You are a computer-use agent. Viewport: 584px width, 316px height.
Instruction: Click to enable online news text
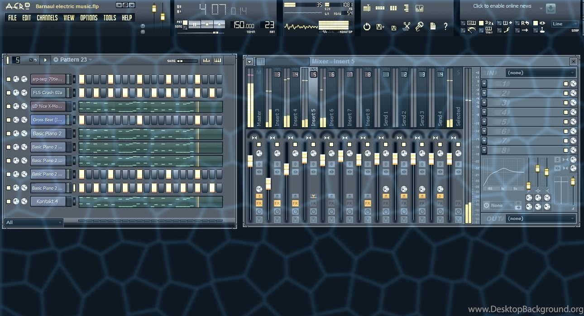[x=502, y=6]
